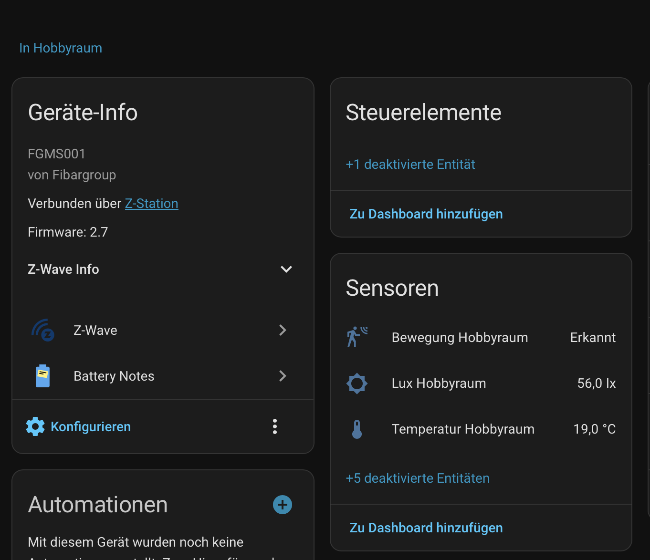The height and width of the screenshot is (560, 650).
Task: Click the motion sensor walking icon
Action: click(357, 337)
